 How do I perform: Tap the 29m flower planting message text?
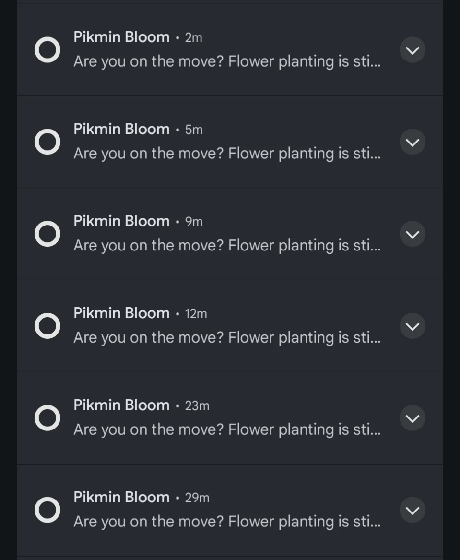point(227,521)
